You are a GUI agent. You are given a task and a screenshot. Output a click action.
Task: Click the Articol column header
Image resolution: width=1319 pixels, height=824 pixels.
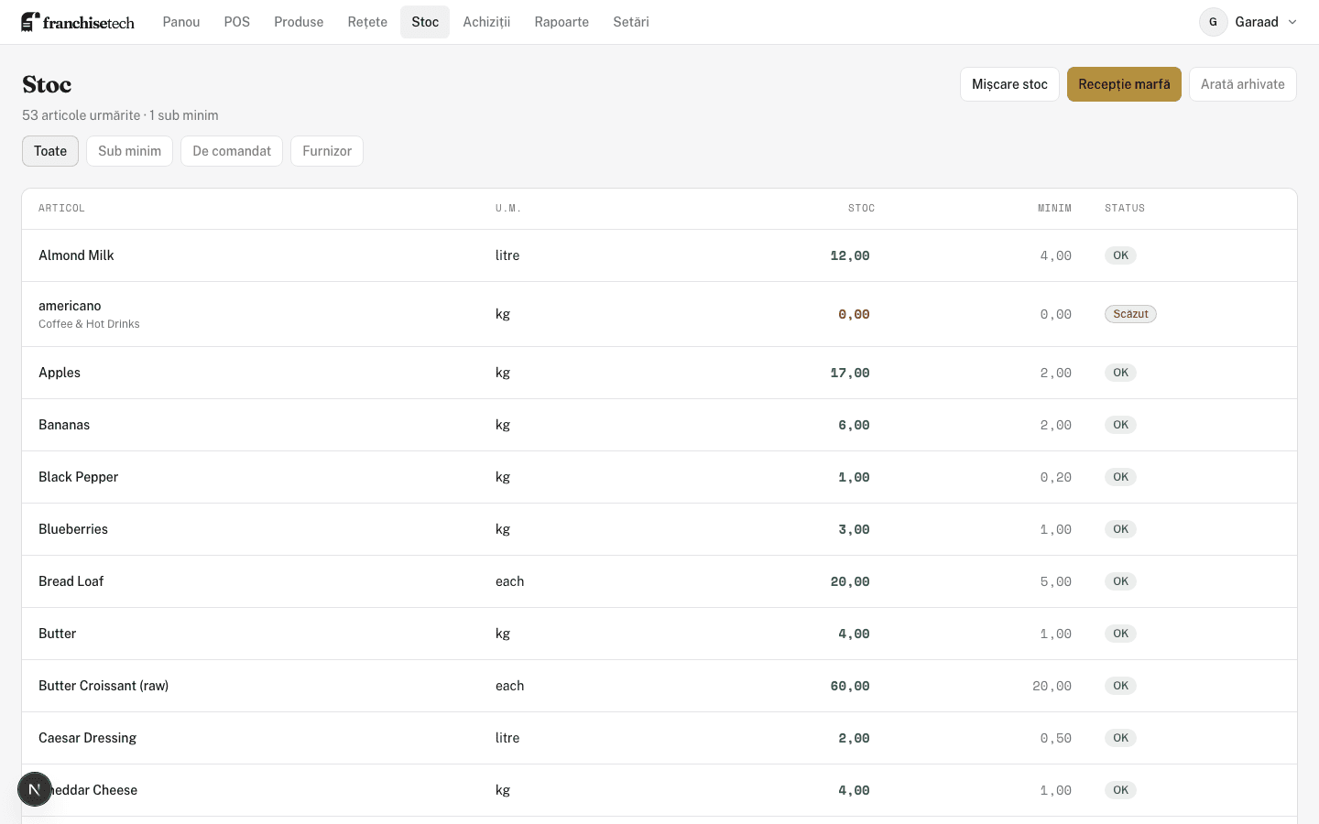(61, 209)
